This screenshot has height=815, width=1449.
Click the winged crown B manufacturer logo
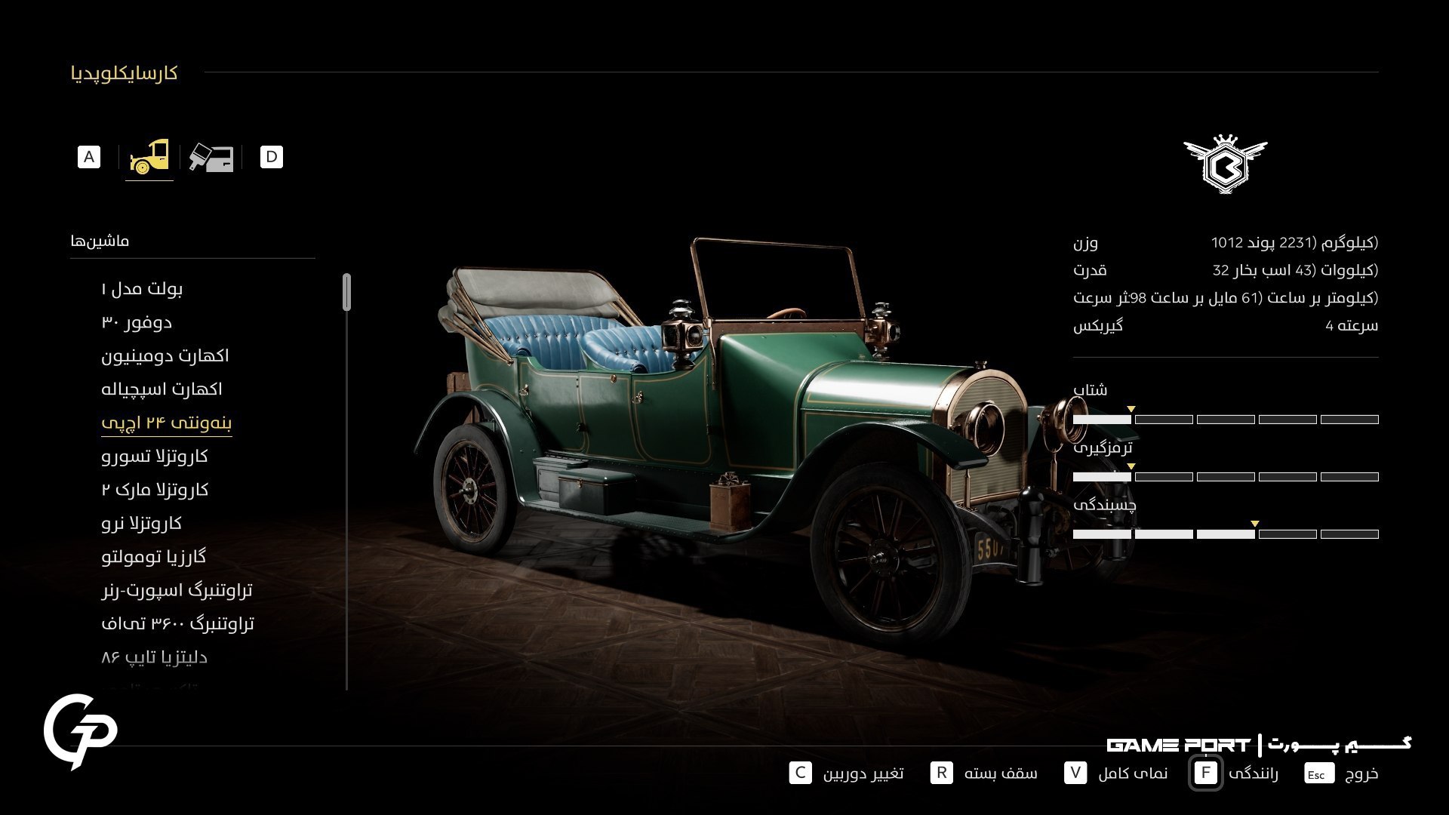coord(1226,165)
